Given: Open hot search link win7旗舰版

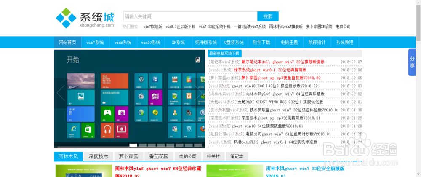Looking at the screenshot, I should [153, 27].
